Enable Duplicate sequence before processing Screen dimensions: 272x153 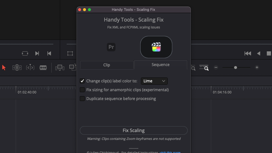pos(82,98)
